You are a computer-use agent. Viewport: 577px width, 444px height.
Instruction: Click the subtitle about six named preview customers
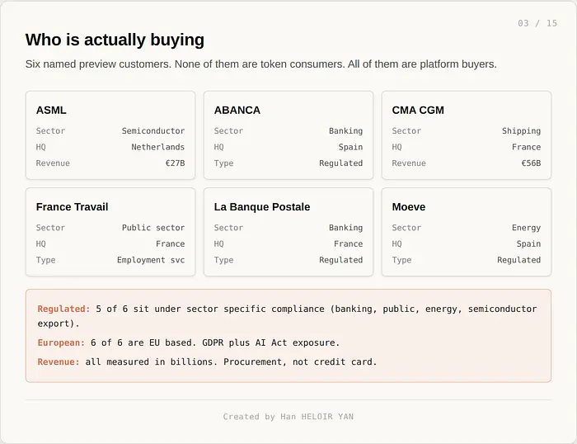point(261,64)
